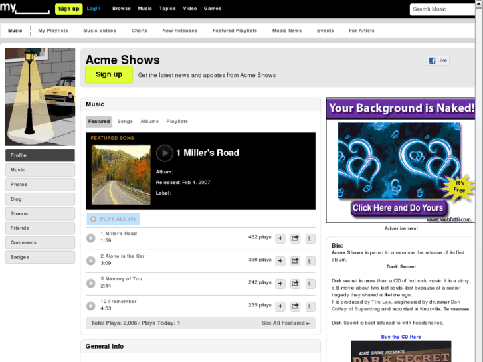
Task: Share the song 1 Miller's Road
Action: (x=295, y=238)
